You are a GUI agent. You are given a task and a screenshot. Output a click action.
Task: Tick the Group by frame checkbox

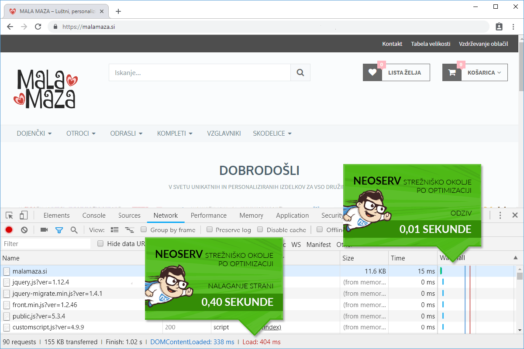[144, 229]
